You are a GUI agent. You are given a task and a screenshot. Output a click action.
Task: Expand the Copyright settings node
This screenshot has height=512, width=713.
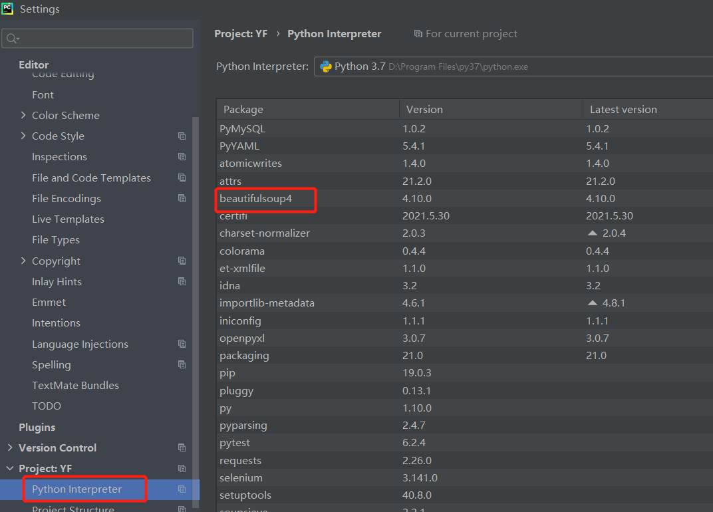click(23, 261)
